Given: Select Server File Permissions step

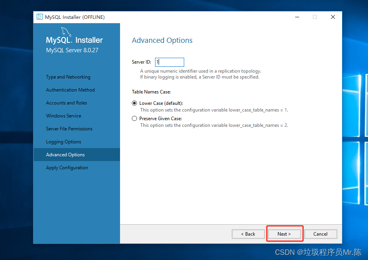Looking at the screenshot, I should 69,129.
